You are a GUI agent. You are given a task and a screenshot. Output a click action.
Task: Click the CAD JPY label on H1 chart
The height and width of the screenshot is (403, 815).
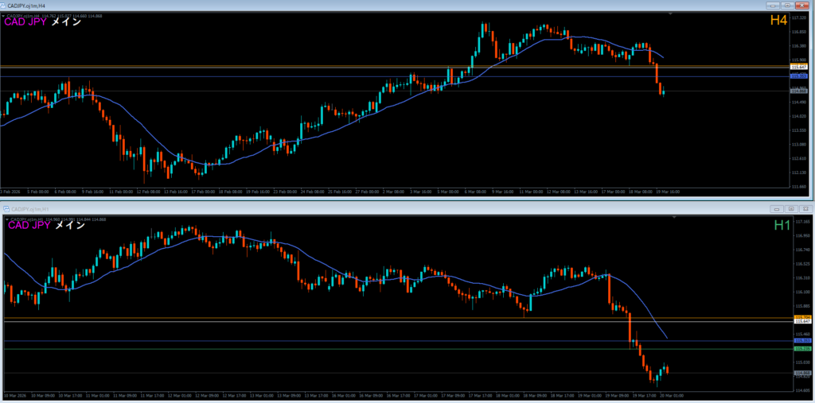pyautogui.click(x=28, y=226)
